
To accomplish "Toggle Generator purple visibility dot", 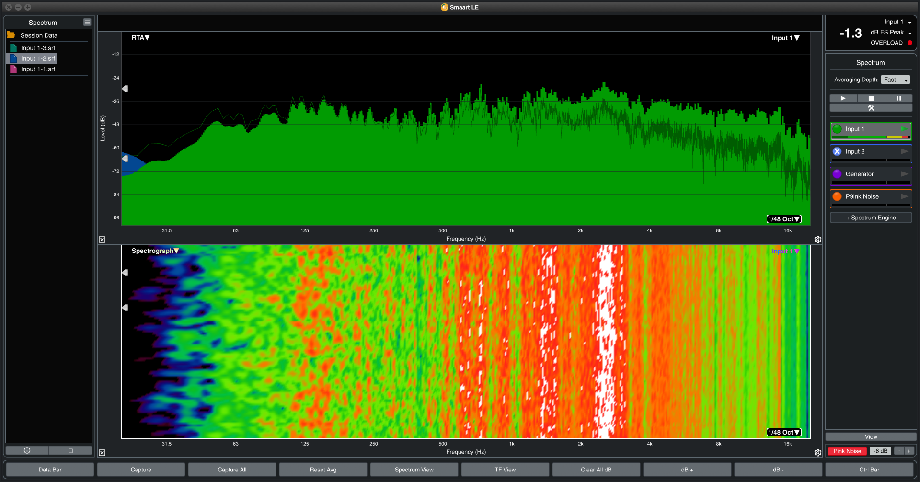I will point(837,174).
